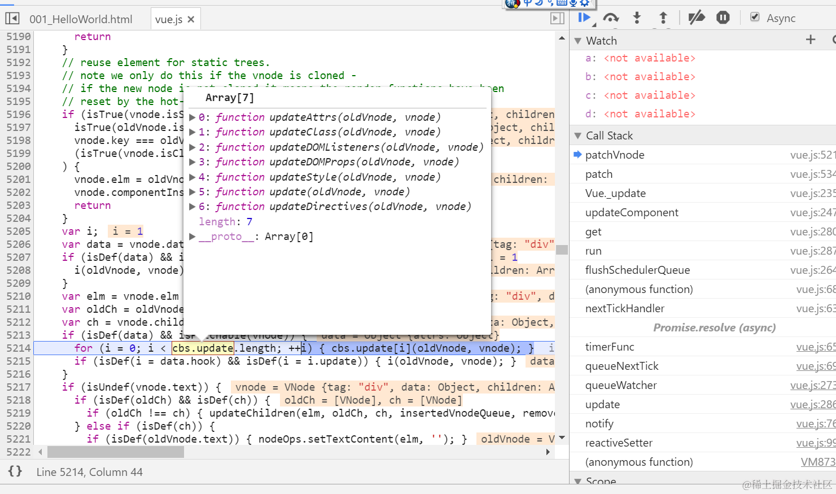The image size is (836, 494).
Task: Select the queueWatcher call stack frame
Action: [x=703, y=385]
